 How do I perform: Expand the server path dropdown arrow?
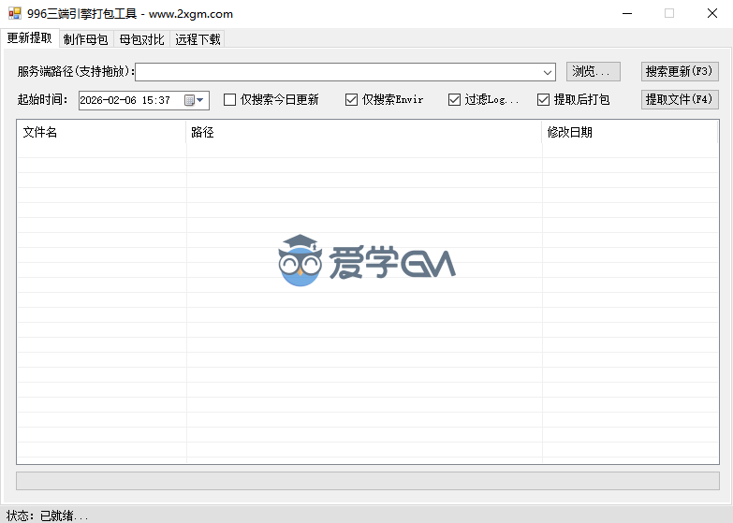tap(548, 72)
